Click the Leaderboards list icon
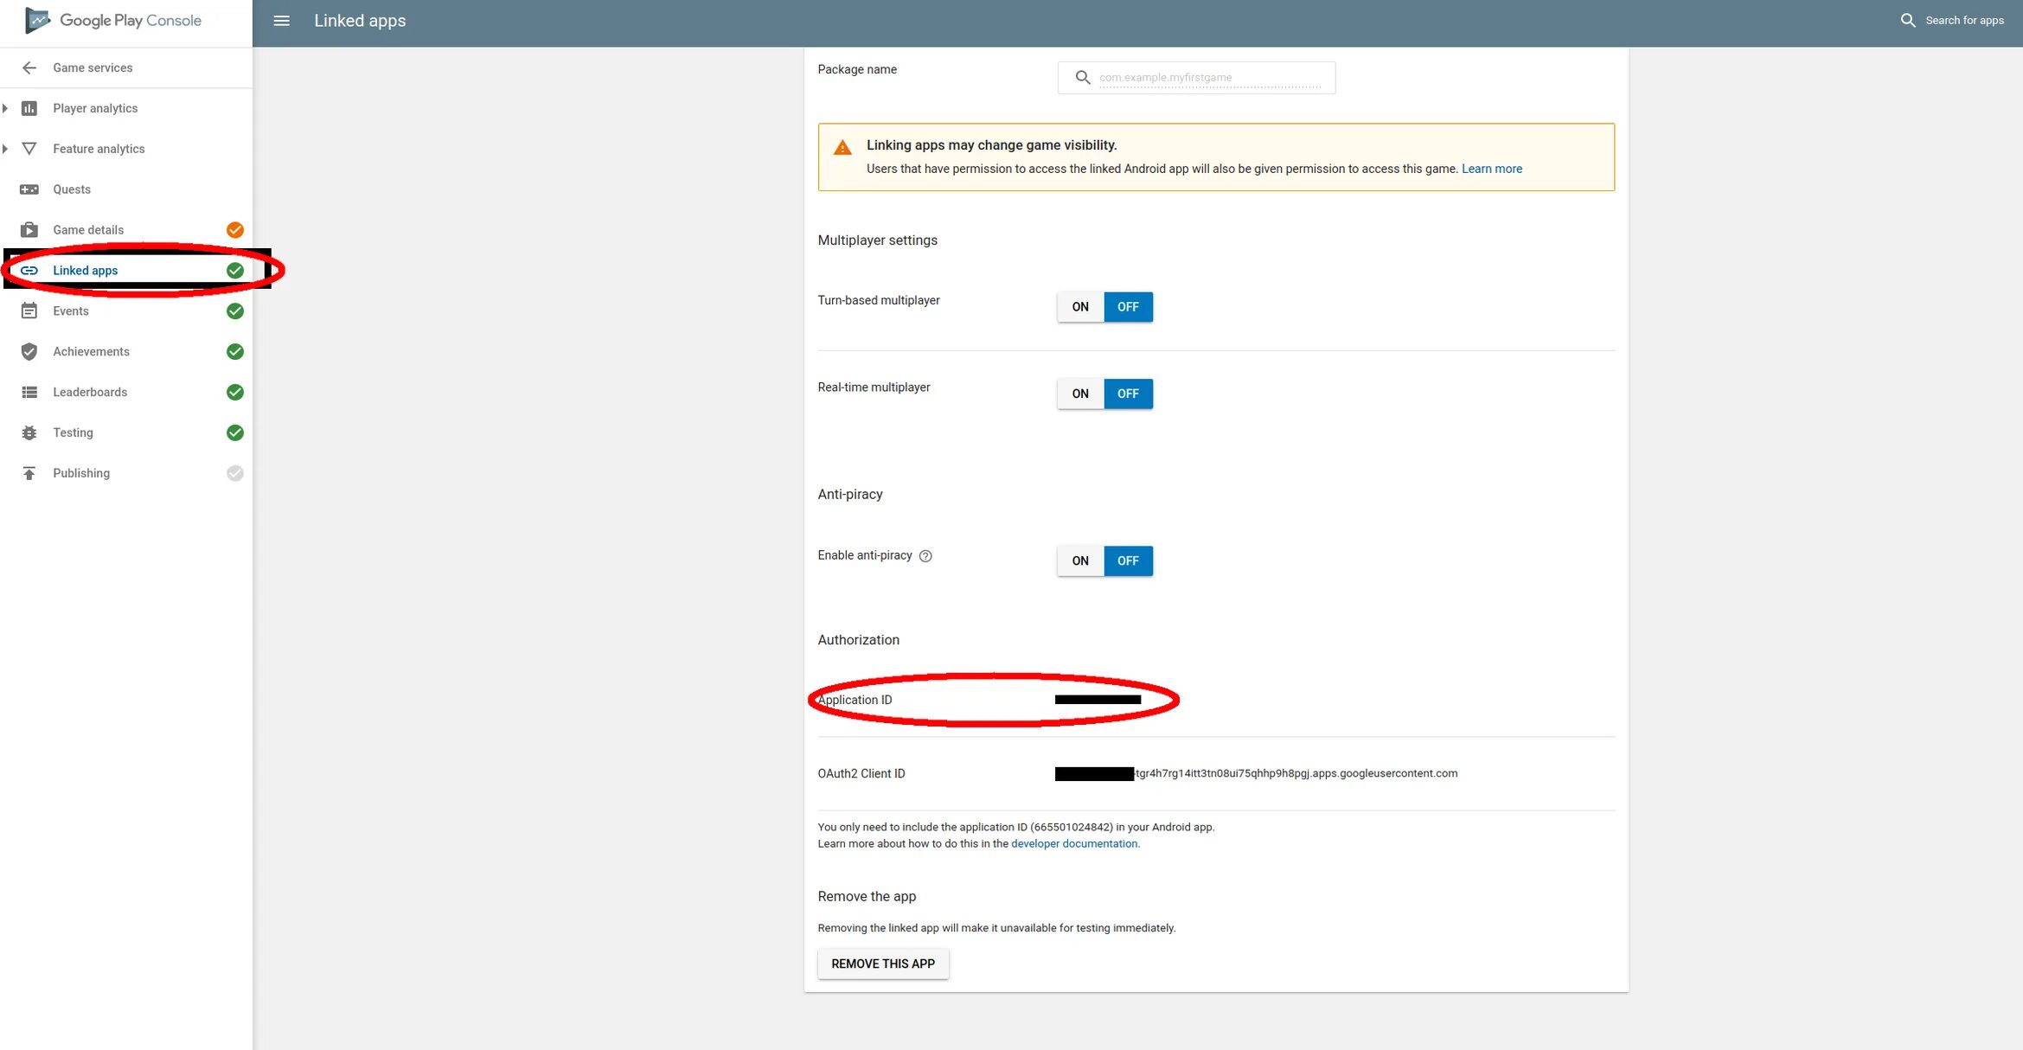 pos(29,392)
